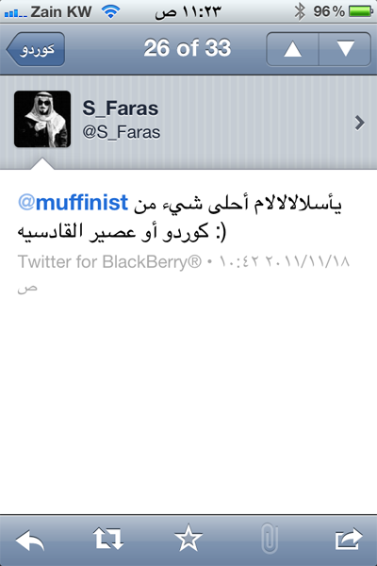Go back to the كوردو search list
This screenshot has height=566, width=377.
(x=36, y=49)
